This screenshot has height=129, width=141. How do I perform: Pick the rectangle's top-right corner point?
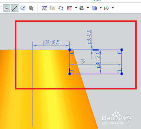(x=122, y=50)
